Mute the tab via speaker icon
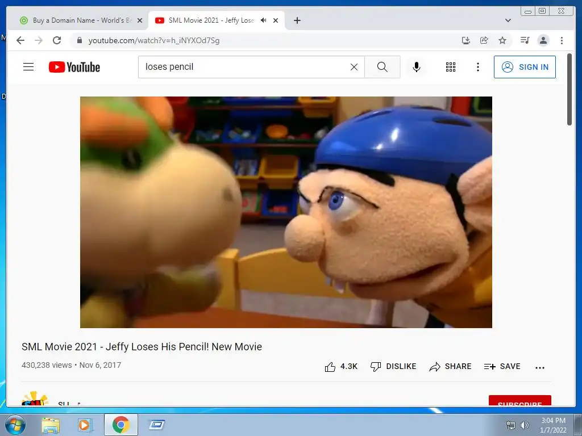The image size is (582, 436). point(264,20)
